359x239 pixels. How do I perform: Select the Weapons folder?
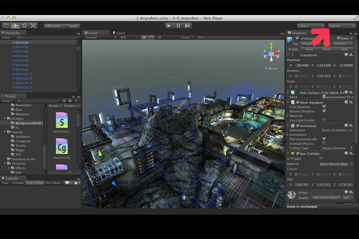click(22, 114)
